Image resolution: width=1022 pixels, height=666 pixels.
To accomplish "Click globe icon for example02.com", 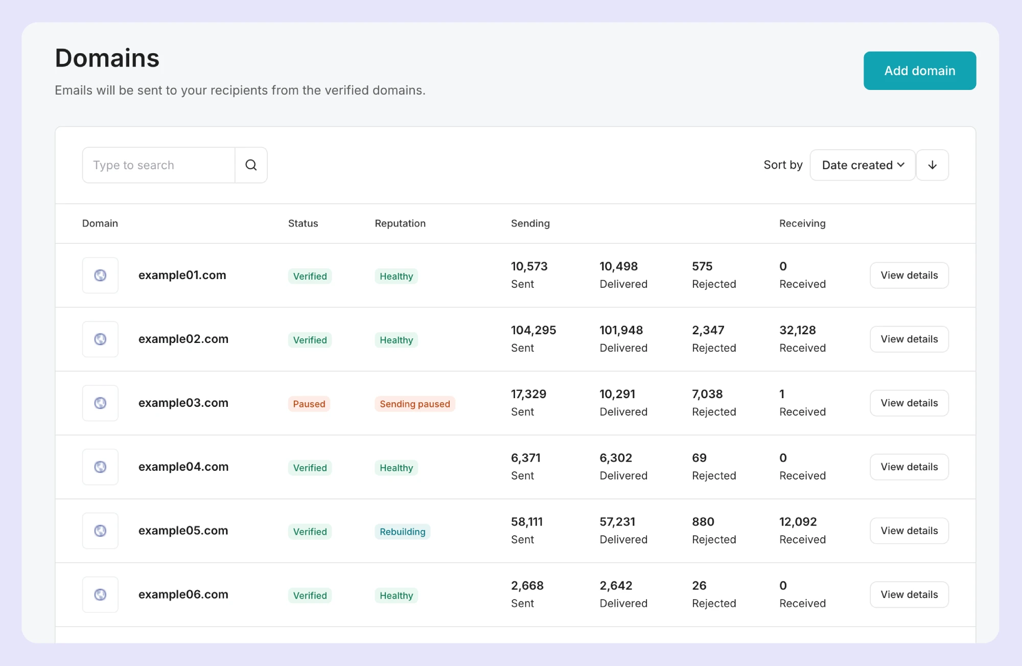I will click(100, 339).
